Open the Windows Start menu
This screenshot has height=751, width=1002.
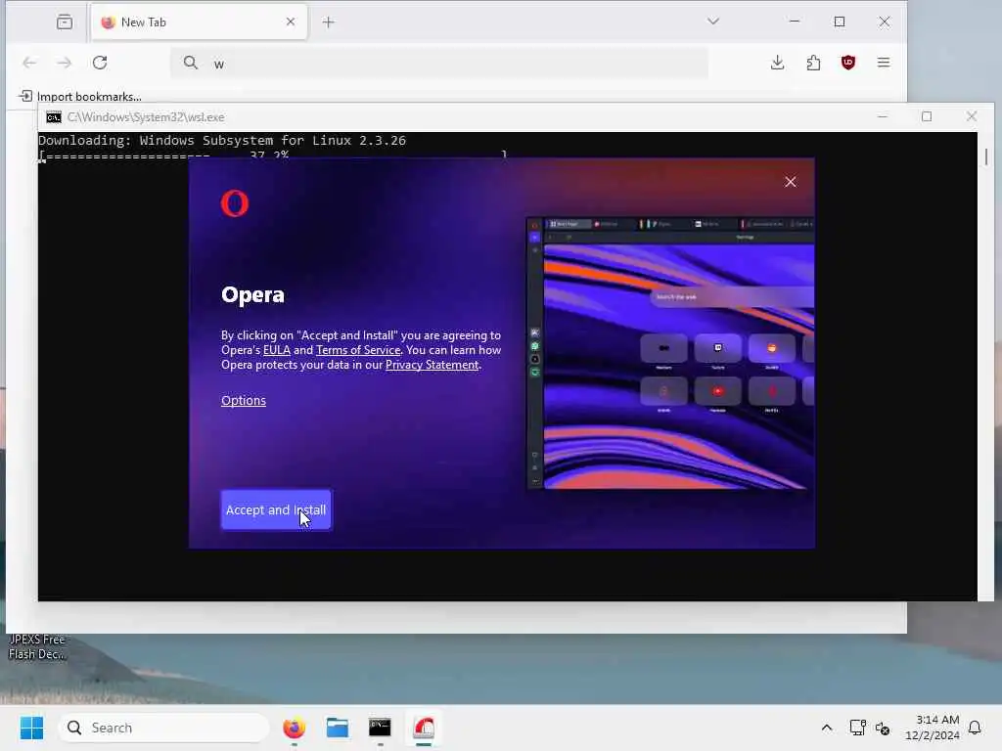pos(31,728)
